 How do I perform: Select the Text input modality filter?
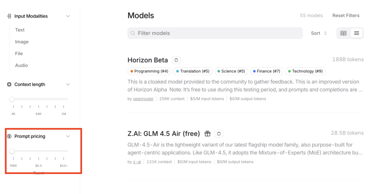click(20, 30)
